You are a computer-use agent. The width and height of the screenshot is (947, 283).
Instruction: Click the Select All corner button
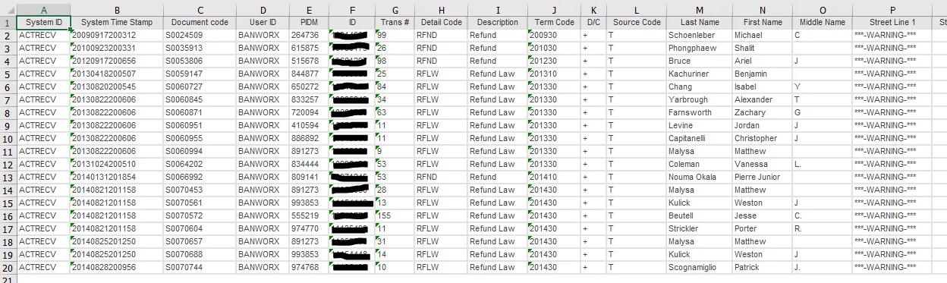coord(8,10)
